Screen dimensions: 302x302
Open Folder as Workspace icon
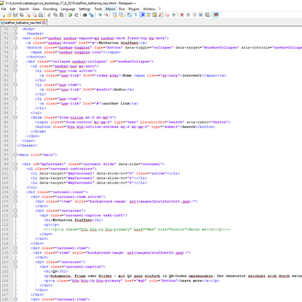tap(167, 15)
